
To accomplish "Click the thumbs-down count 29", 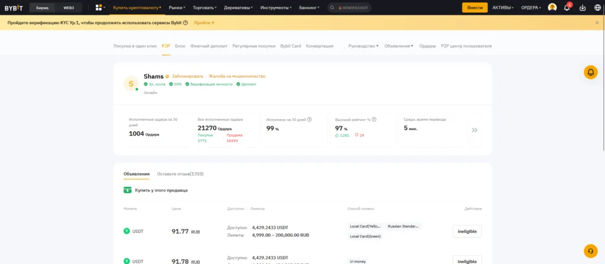I will [359, 136].
